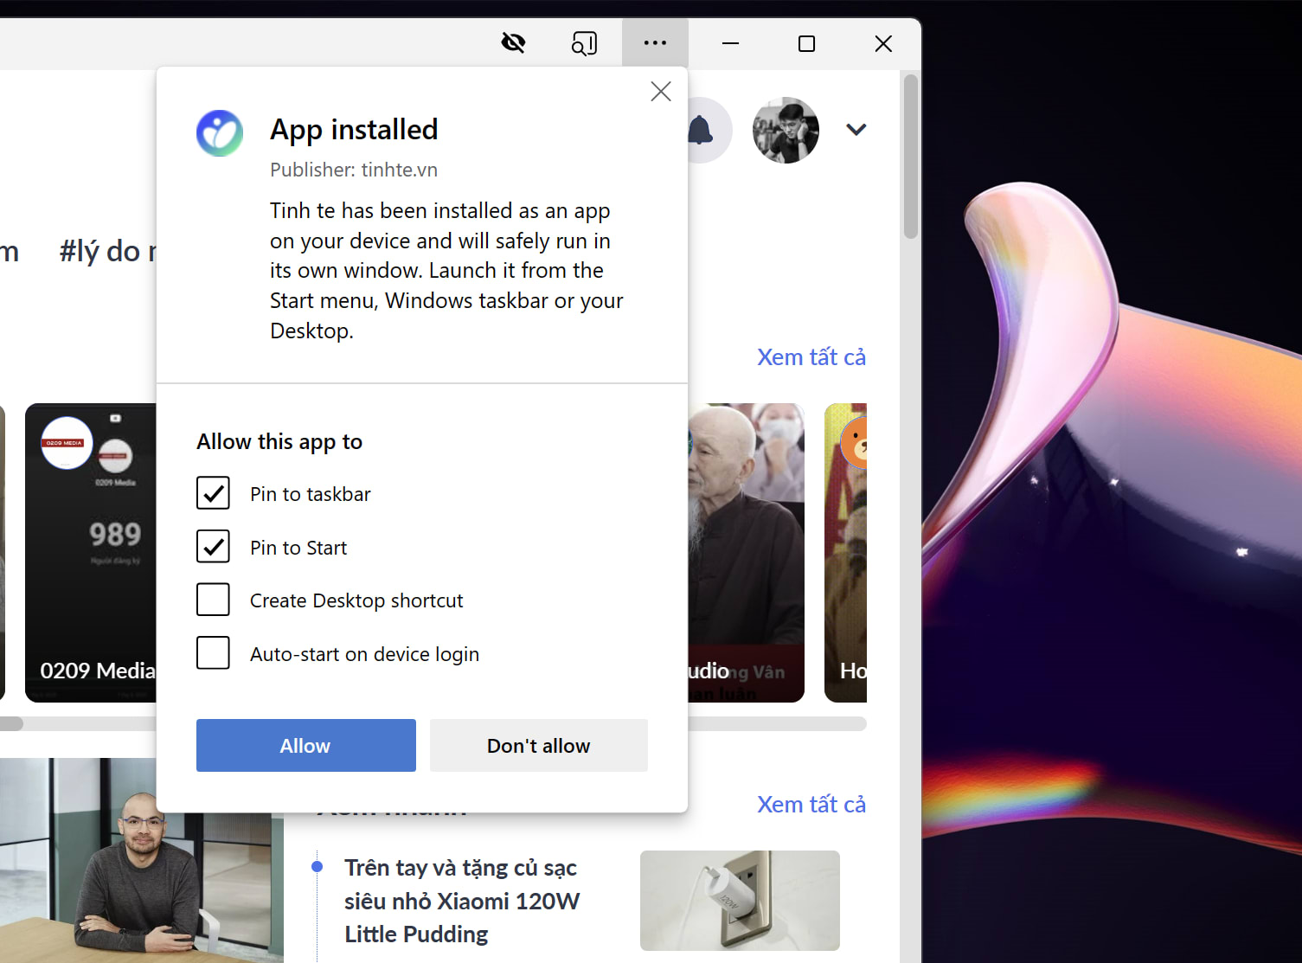The height and width of the screenshot is (963, 1302).
Task: Maximize the app window
Action: pyautogui.click(x=806, y=43)
